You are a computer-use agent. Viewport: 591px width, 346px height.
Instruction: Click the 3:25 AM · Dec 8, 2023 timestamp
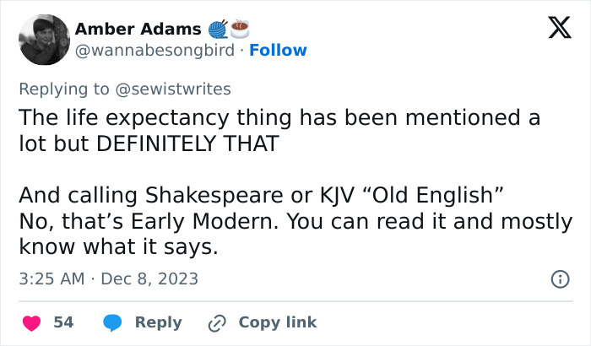pos(108,278)
